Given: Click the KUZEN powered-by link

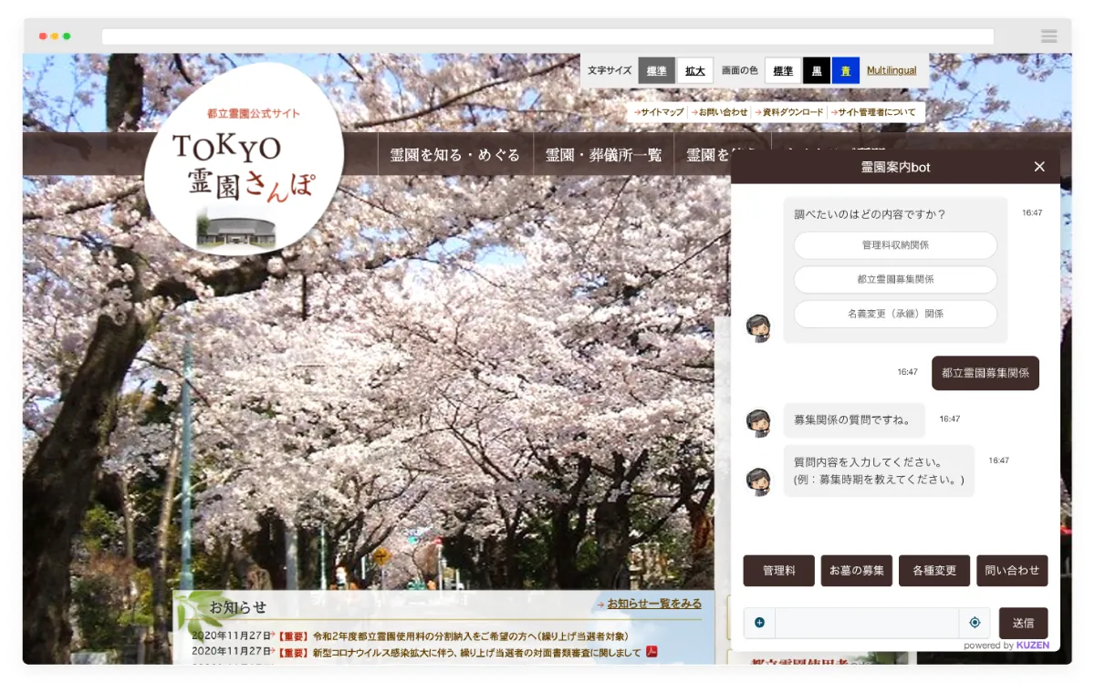Looking at the screenshot, I should tap(1032, 645).
